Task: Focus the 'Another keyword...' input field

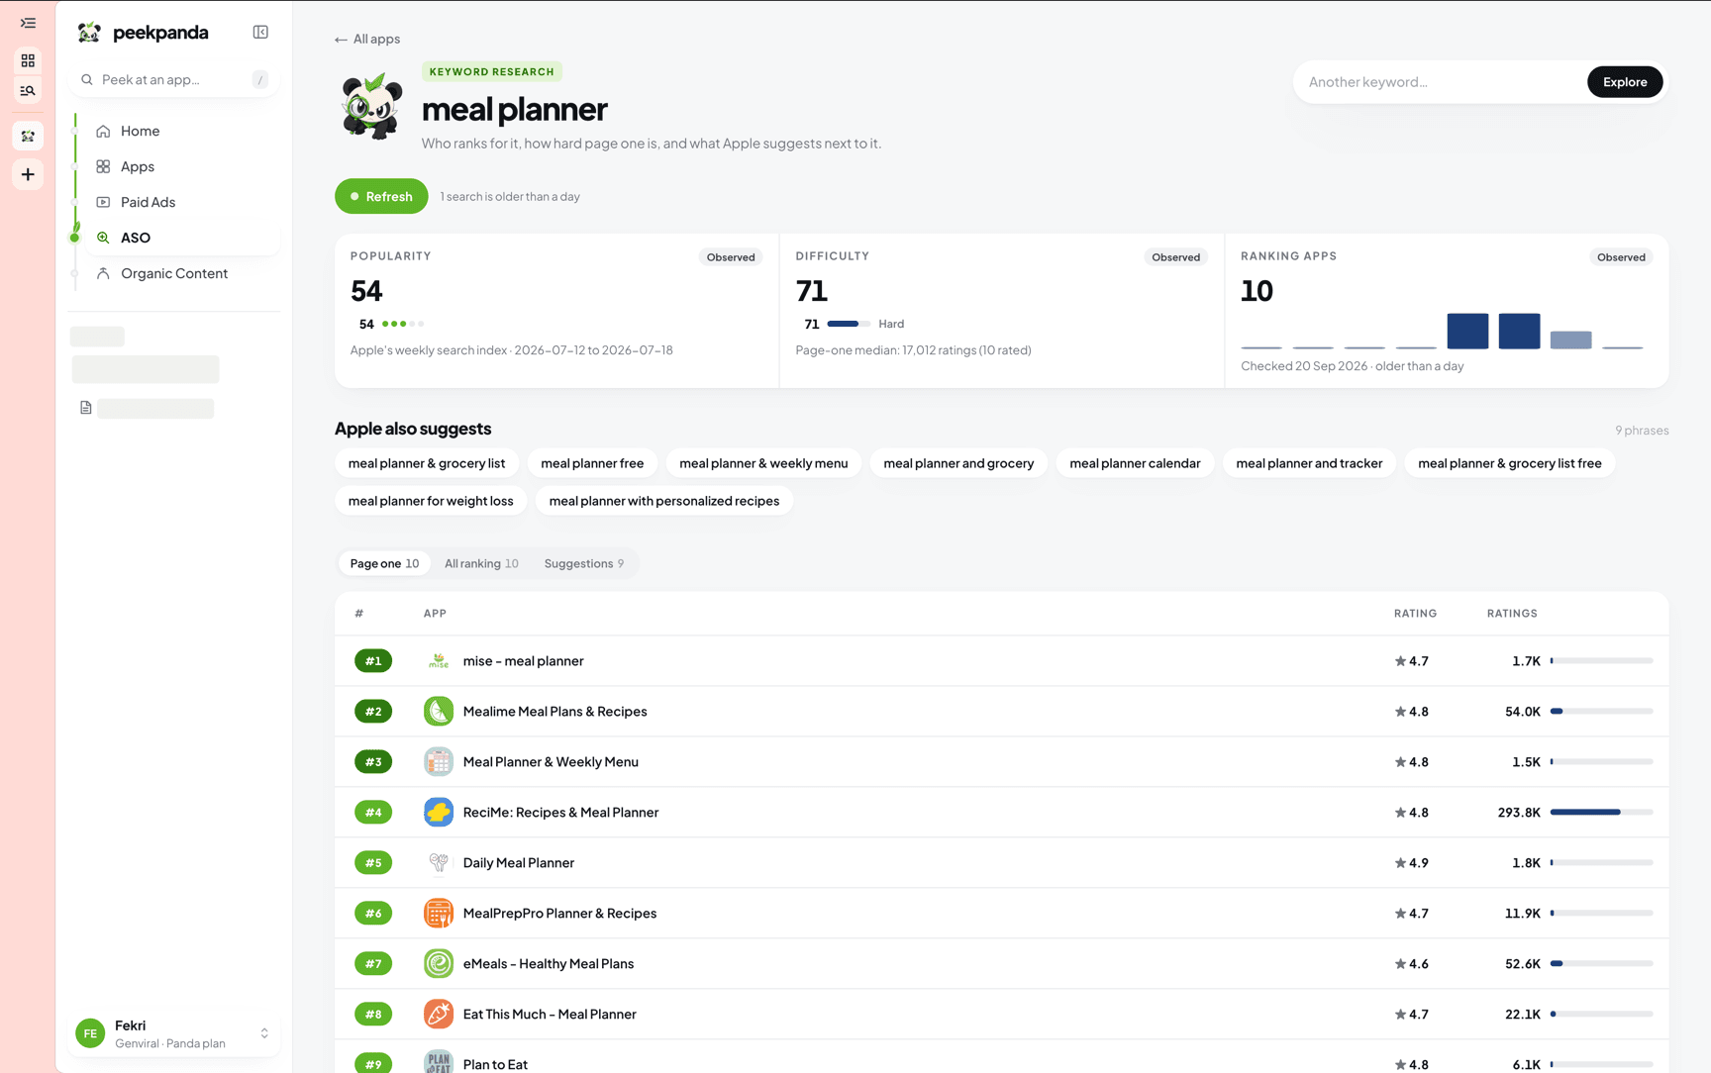Action: click(x=1441, y=82)
